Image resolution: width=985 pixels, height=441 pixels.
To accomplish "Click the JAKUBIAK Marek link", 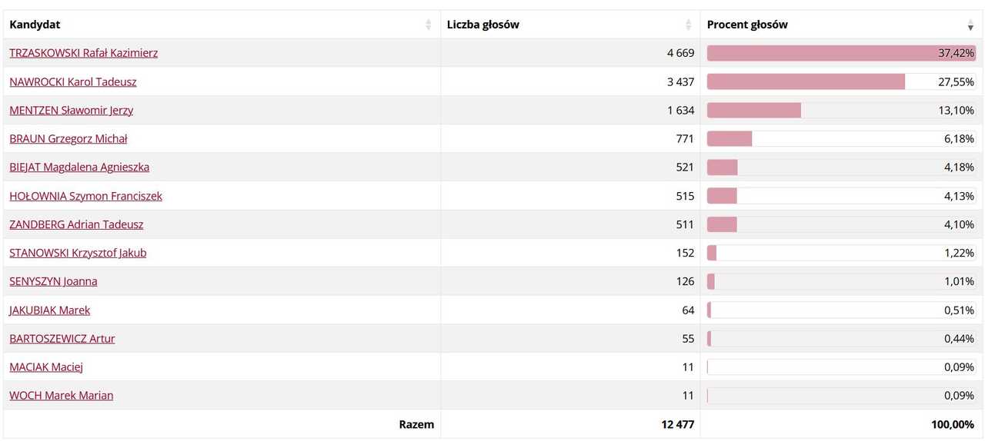I will (50, 310).
